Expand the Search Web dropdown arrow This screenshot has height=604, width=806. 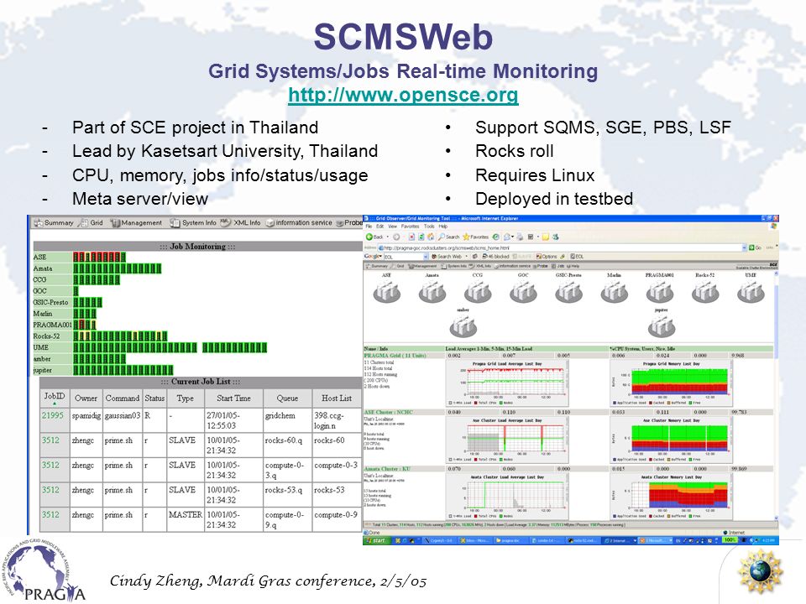click(x=466, y=256)
